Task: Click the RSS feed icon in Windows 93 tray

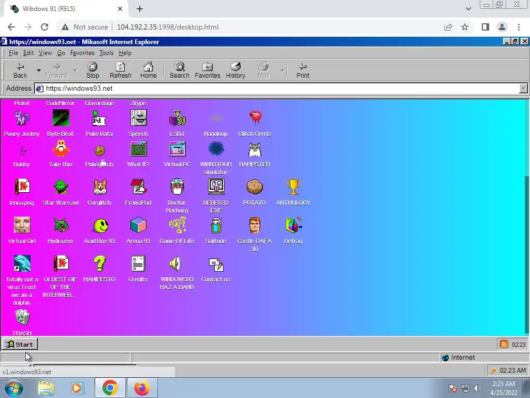Action: point(504,344)
